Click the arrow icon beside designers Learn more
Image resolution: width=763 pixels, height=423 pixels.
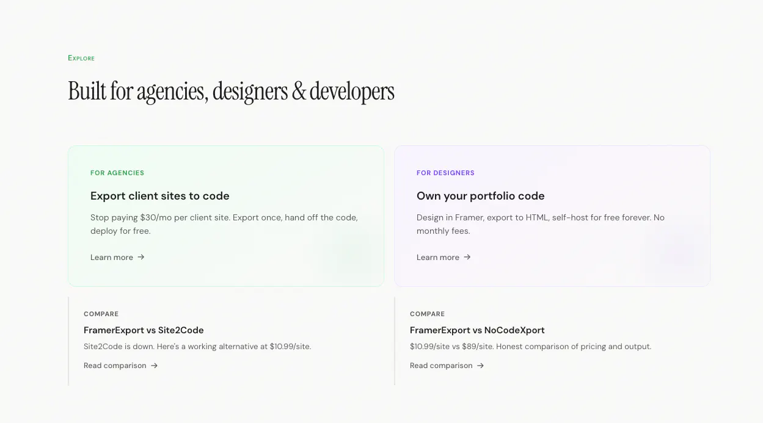(x=467, y=257)
